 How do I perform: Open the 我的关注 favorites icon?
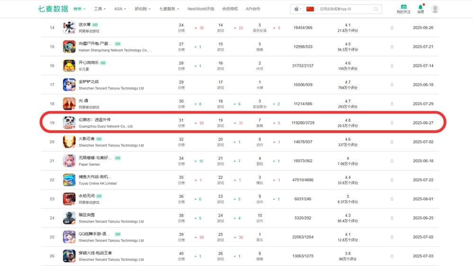pyautogui.click(x=403, y=7)
